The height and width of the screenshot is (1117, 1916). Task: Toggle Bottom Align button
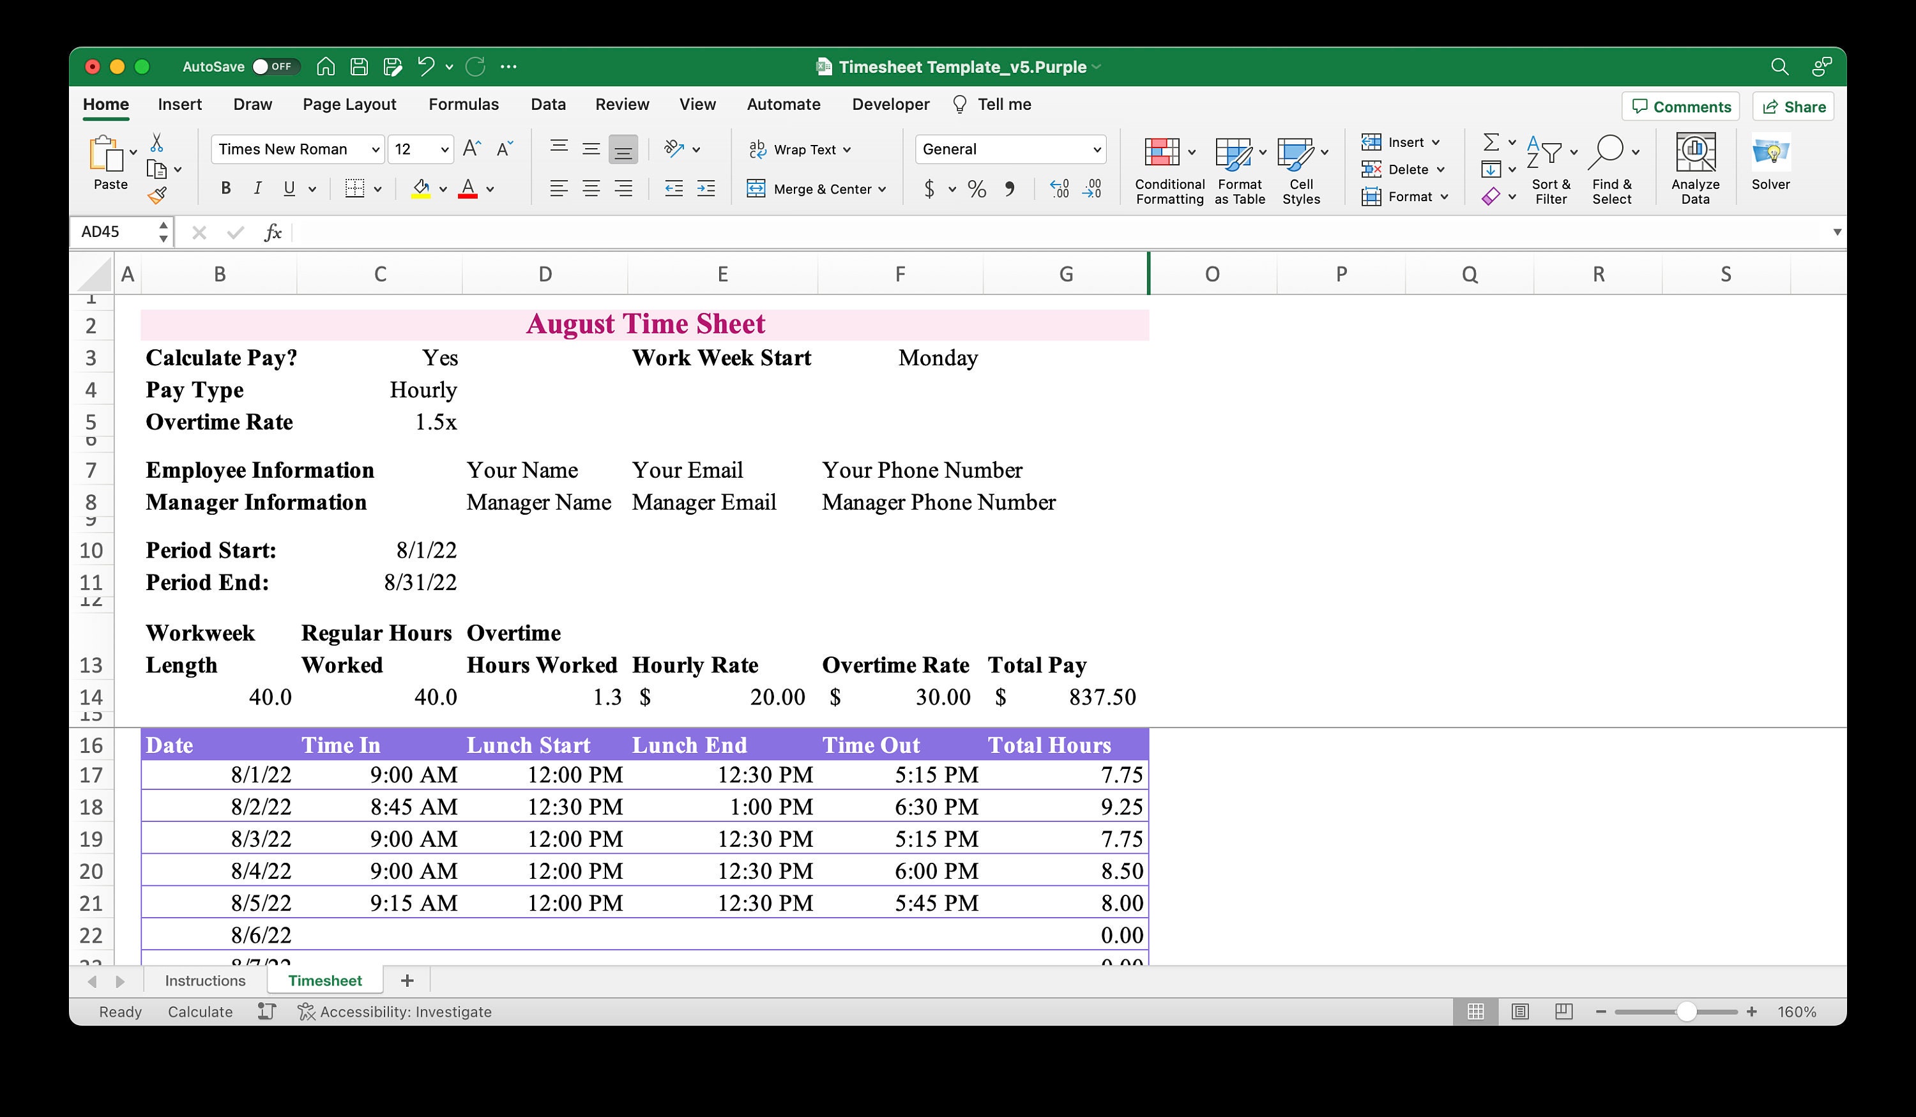(623, 149)
